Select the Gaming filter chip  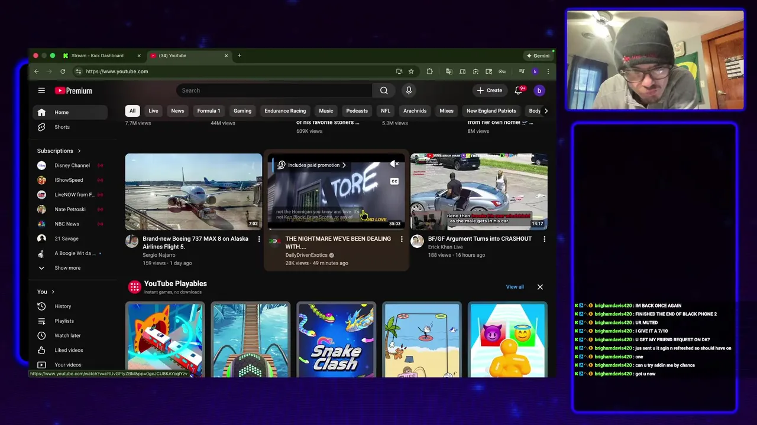[242, 111]
